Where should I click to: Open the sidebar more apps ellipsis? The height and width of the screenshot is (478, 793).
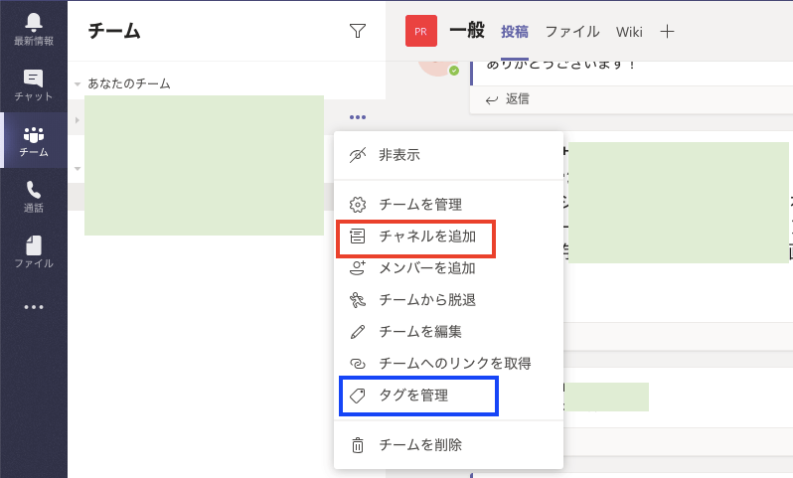click(x=34, y=307)
